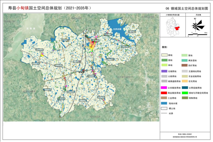213x142 pixels.
Task: Click the 耕地 legend symbol
Action: click(x=165, y=55)
